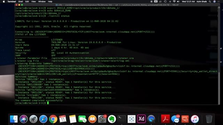Open Messages with unread badge in dock

[x=175, y=119]
